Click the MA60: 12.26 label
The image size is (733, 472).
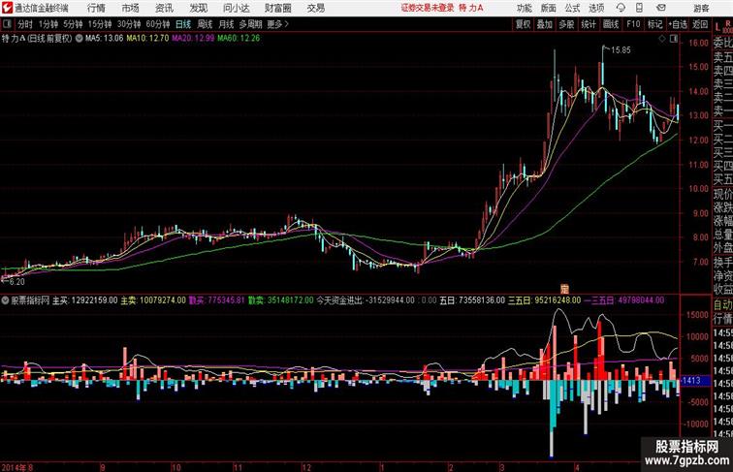click(239, 39)
